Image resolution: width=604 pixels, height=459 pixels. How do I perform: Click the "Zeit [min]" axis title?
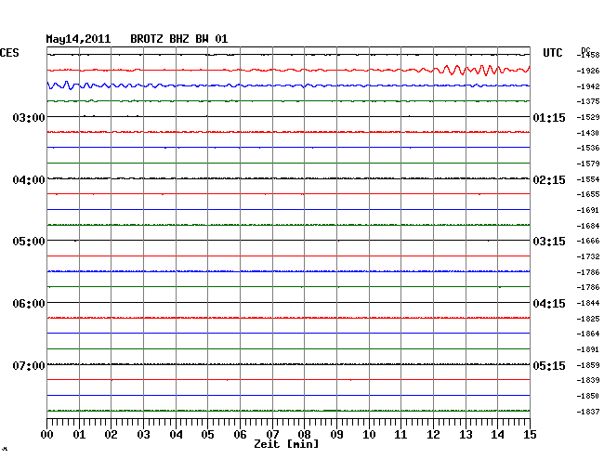coord(288,445)
